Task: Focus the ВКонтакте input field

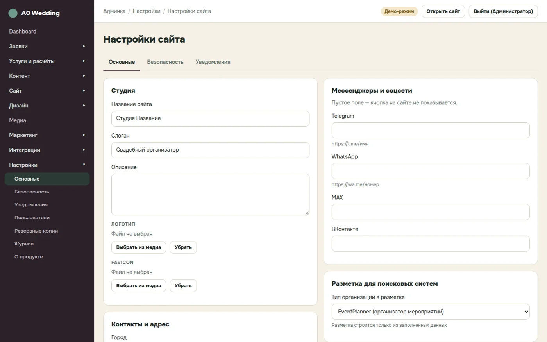Action: (x=431, y=244)
